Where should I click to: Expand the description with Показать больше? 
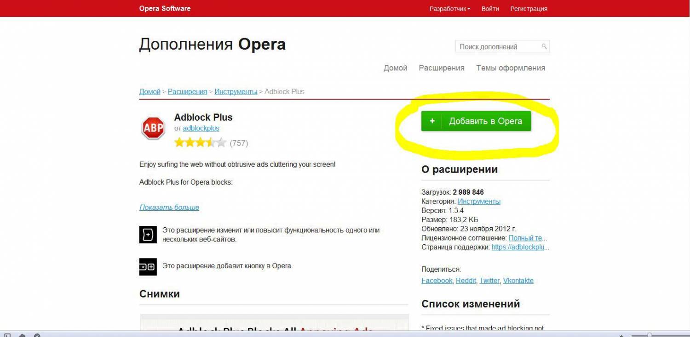coord(169,208)
